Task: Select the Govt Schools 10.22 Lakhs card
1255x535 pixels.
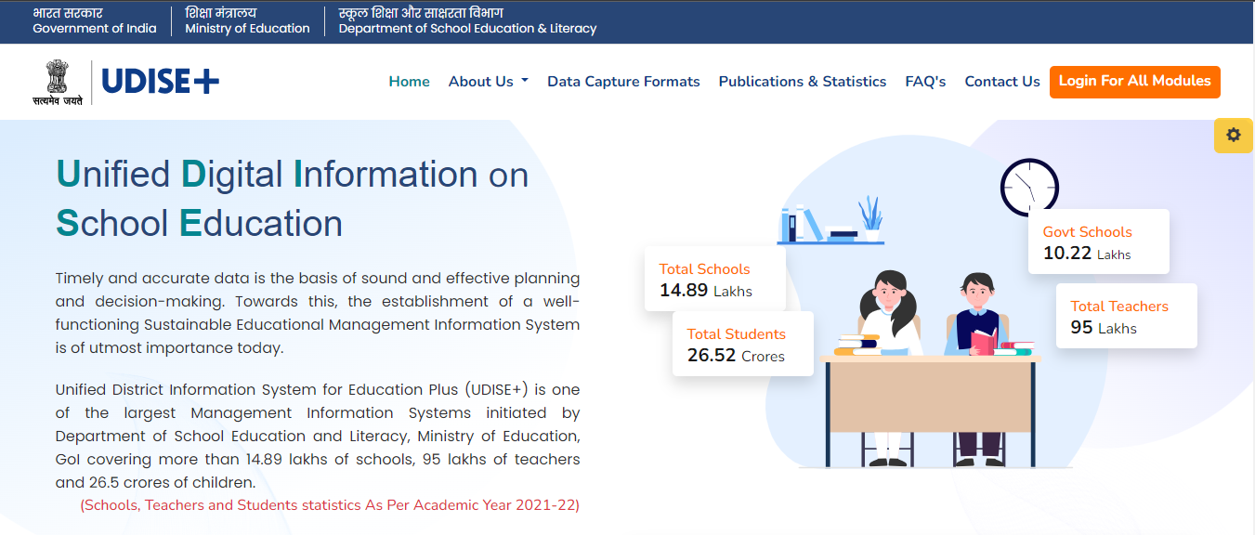Action: (1099, 241)
